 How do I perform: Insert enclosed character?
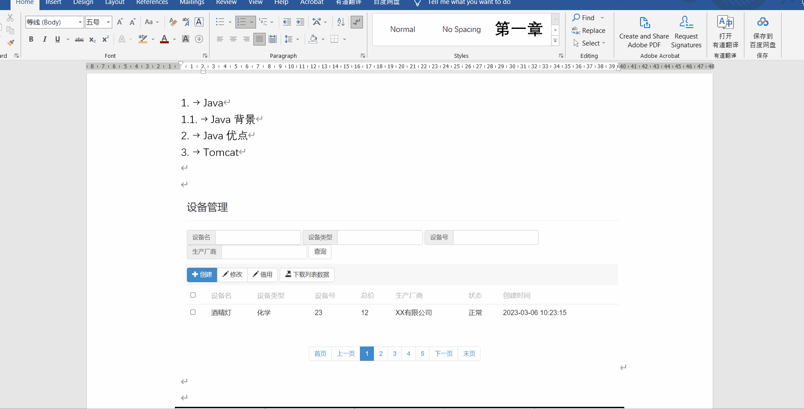pos(199,39)
